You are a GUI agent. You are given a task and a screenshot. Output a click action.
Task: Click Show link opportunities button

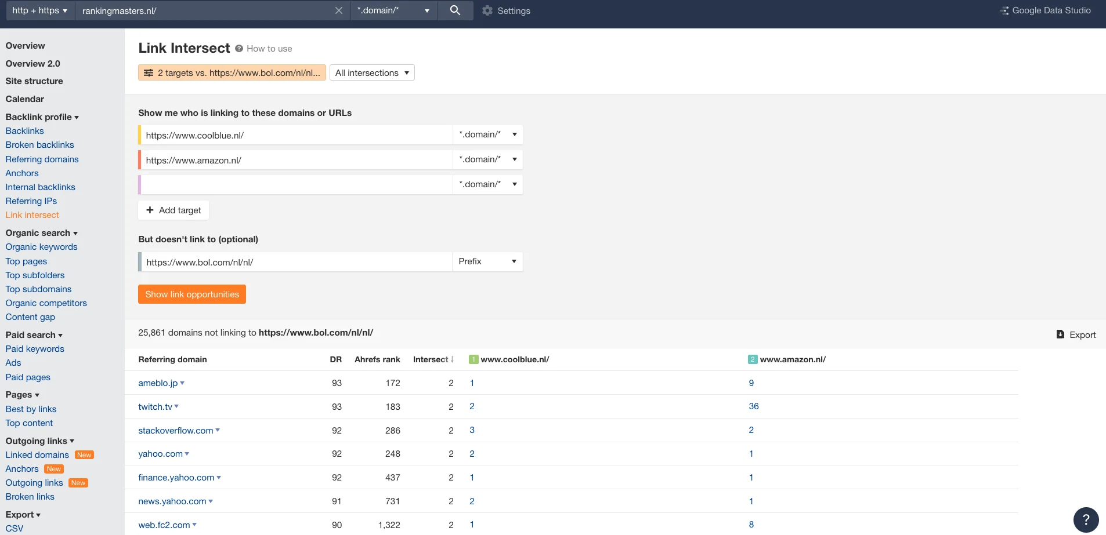[192, 294]
